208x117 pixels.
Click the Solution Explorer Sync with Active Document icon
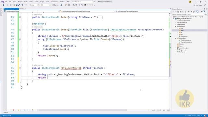pyautogui.click(x=189, y=12)
